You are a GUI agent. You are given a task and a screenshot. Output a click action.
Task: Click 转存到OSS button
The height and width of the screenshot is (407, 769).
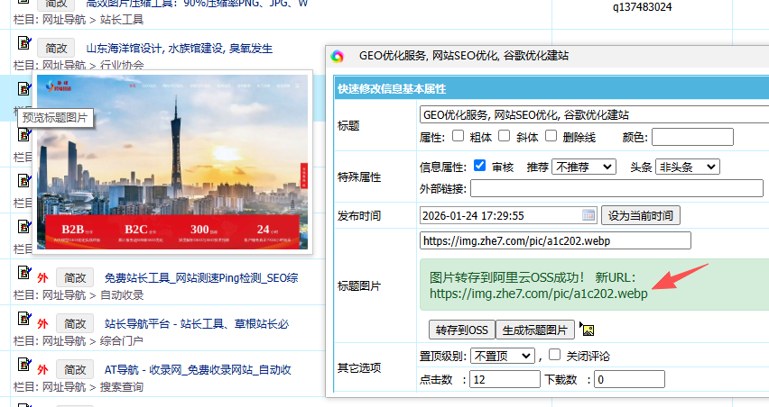pos(461,330)
